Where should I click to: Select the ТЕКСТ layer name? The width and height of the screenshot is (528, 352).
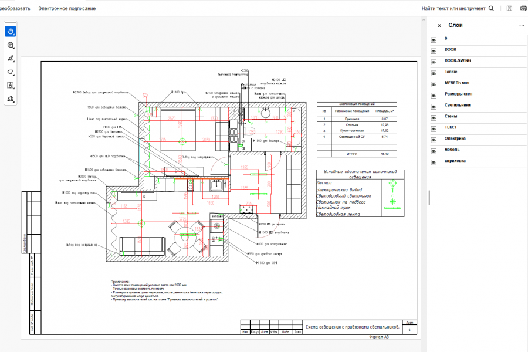pyautogui.click(x=451, y=127)
